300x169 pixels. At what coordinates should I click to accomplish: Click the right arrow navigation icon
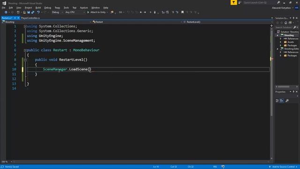point(145,12)
